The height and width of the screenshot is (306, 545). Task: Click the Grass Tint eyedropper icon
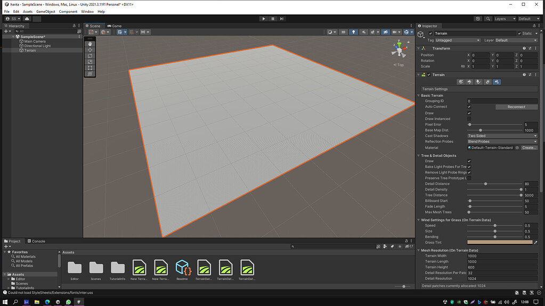[535, 243]
